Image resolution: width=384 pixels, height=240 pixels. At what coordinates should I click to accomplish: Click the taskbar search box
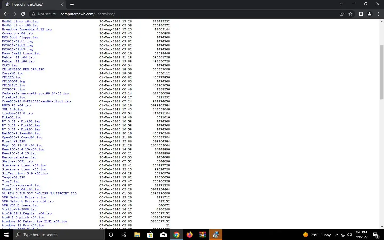coord(59,235)
